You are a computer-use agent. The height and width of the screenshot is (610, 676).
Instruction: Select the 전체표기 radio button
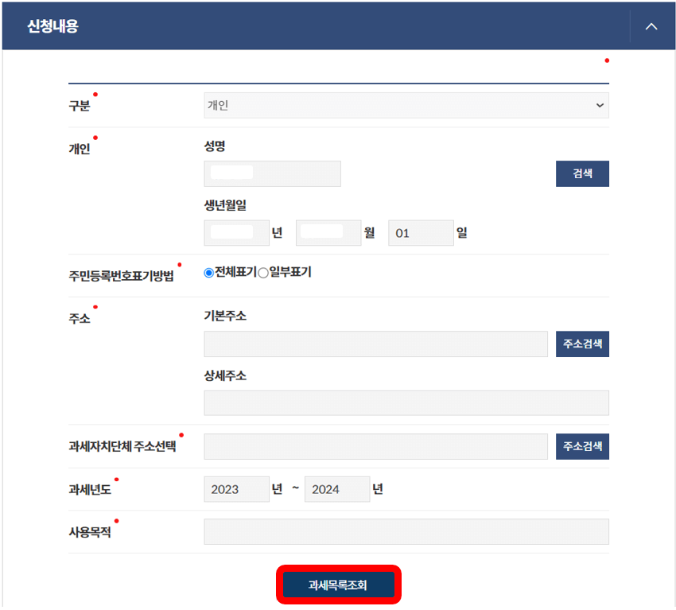point(208,273)
